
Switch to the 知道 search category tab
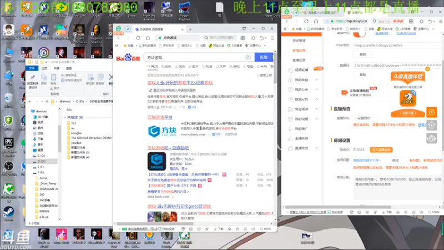207,66
